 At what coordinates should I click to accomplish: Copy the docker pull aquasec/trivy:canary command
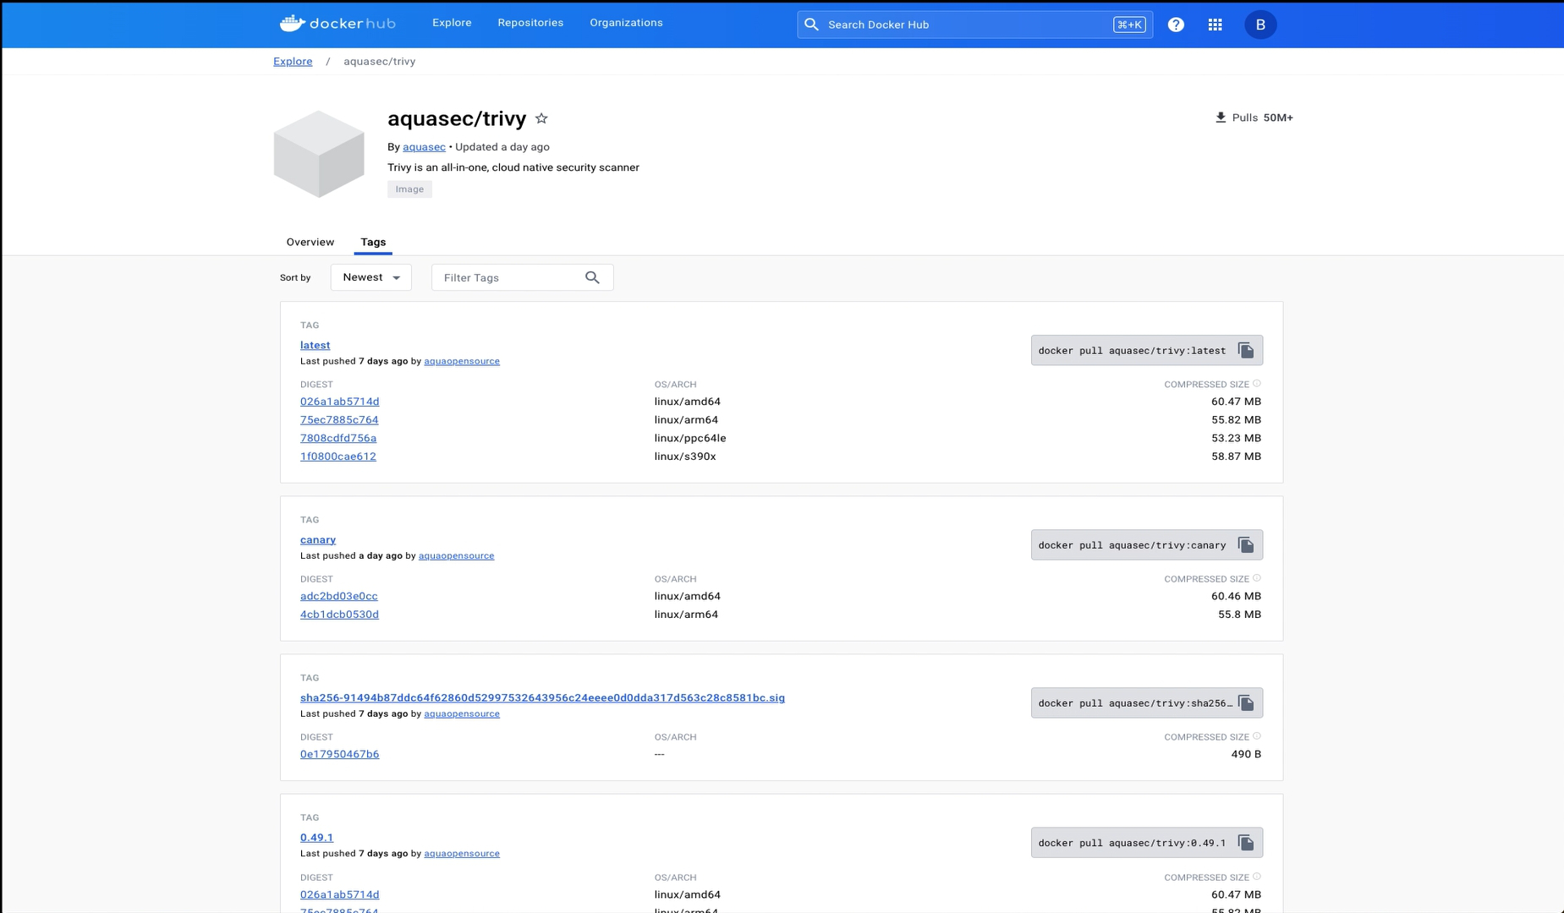[1246, 544]
